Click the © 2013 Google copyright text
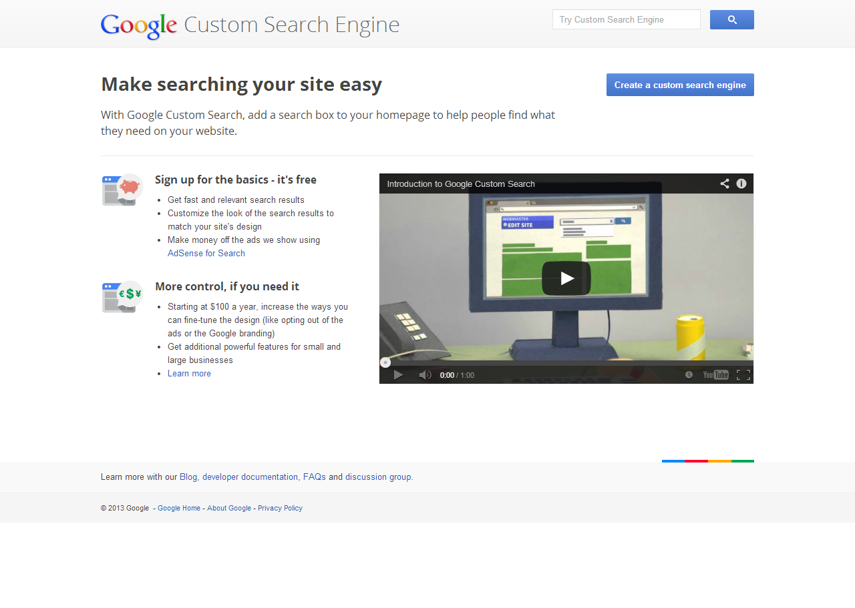 [x=125, y=509]
